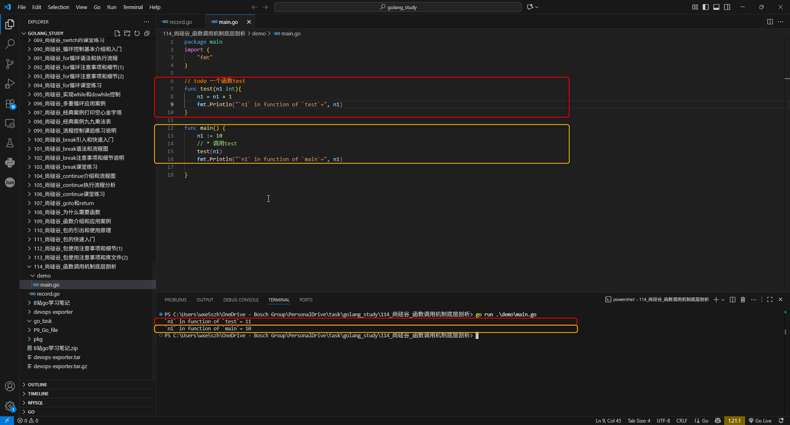Click the Go Live status bar button
Screen dimensions: 790x425
tap(760, 420)
